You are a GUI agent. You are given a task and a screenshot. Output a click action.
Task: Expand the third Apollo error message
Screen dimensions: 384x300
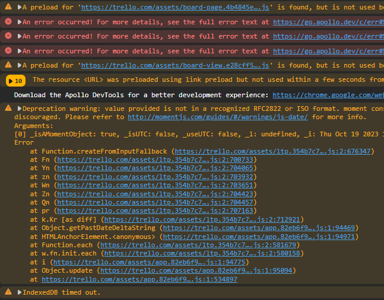(x=20, y=51)
